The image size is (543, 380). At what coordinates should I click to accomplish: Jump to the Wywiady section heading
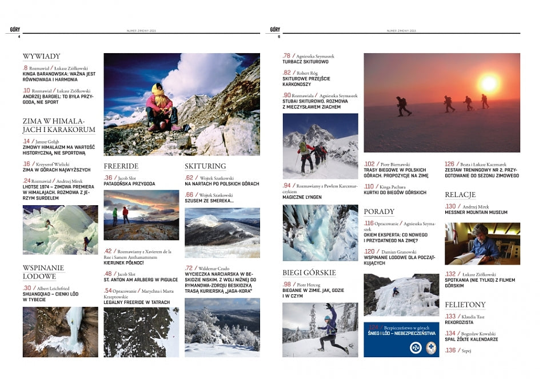pos(41,57)
